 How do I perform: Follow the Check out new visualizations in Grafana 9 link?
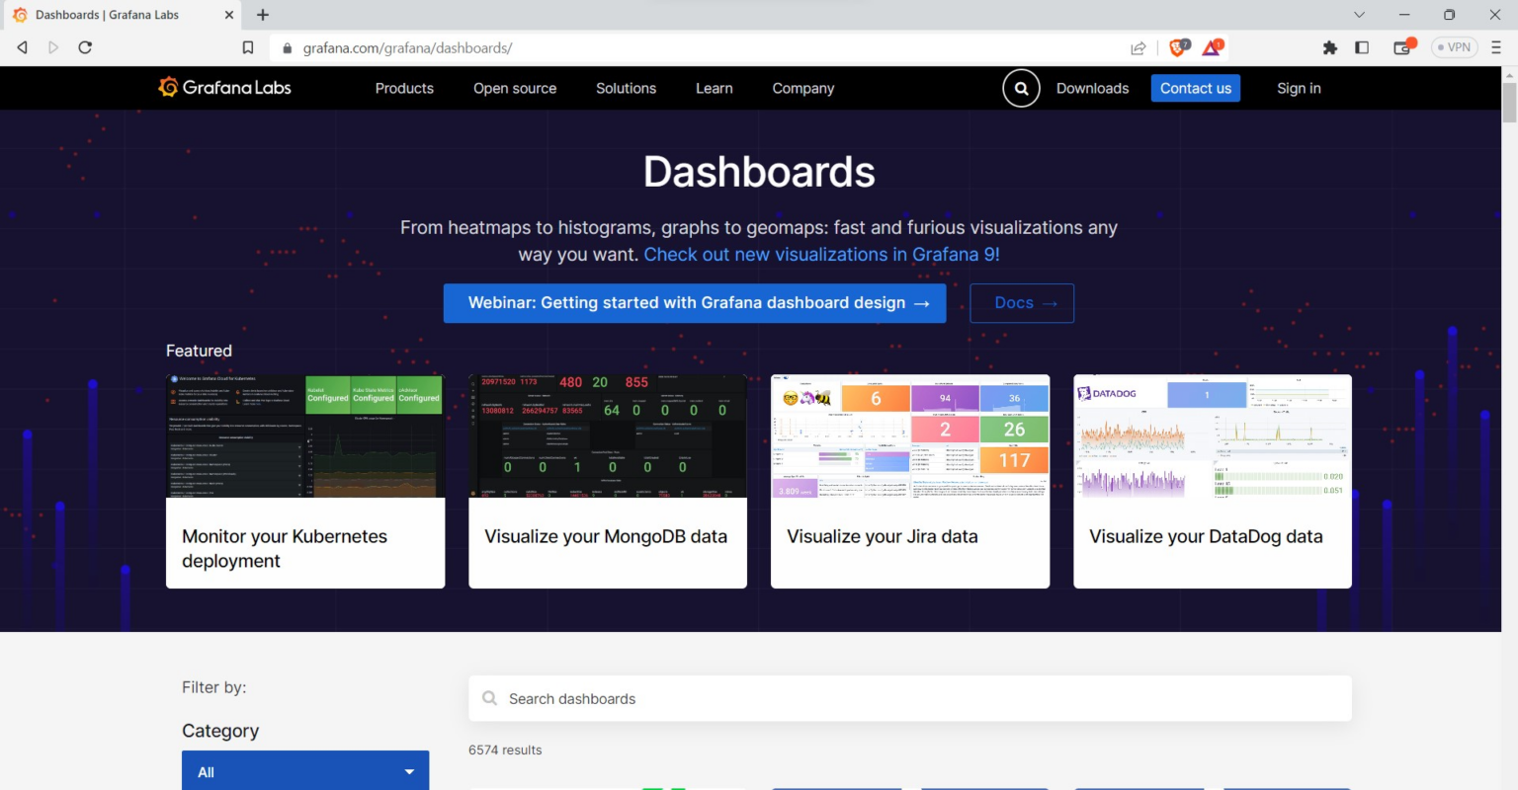point(820,254)
